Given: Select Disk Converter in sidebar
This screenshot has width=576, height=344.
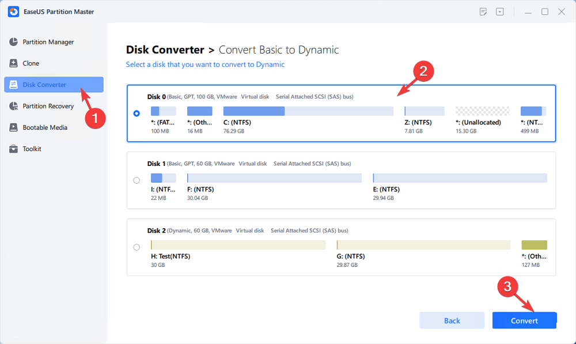Looking at the screenshot, I should (54, 85).
